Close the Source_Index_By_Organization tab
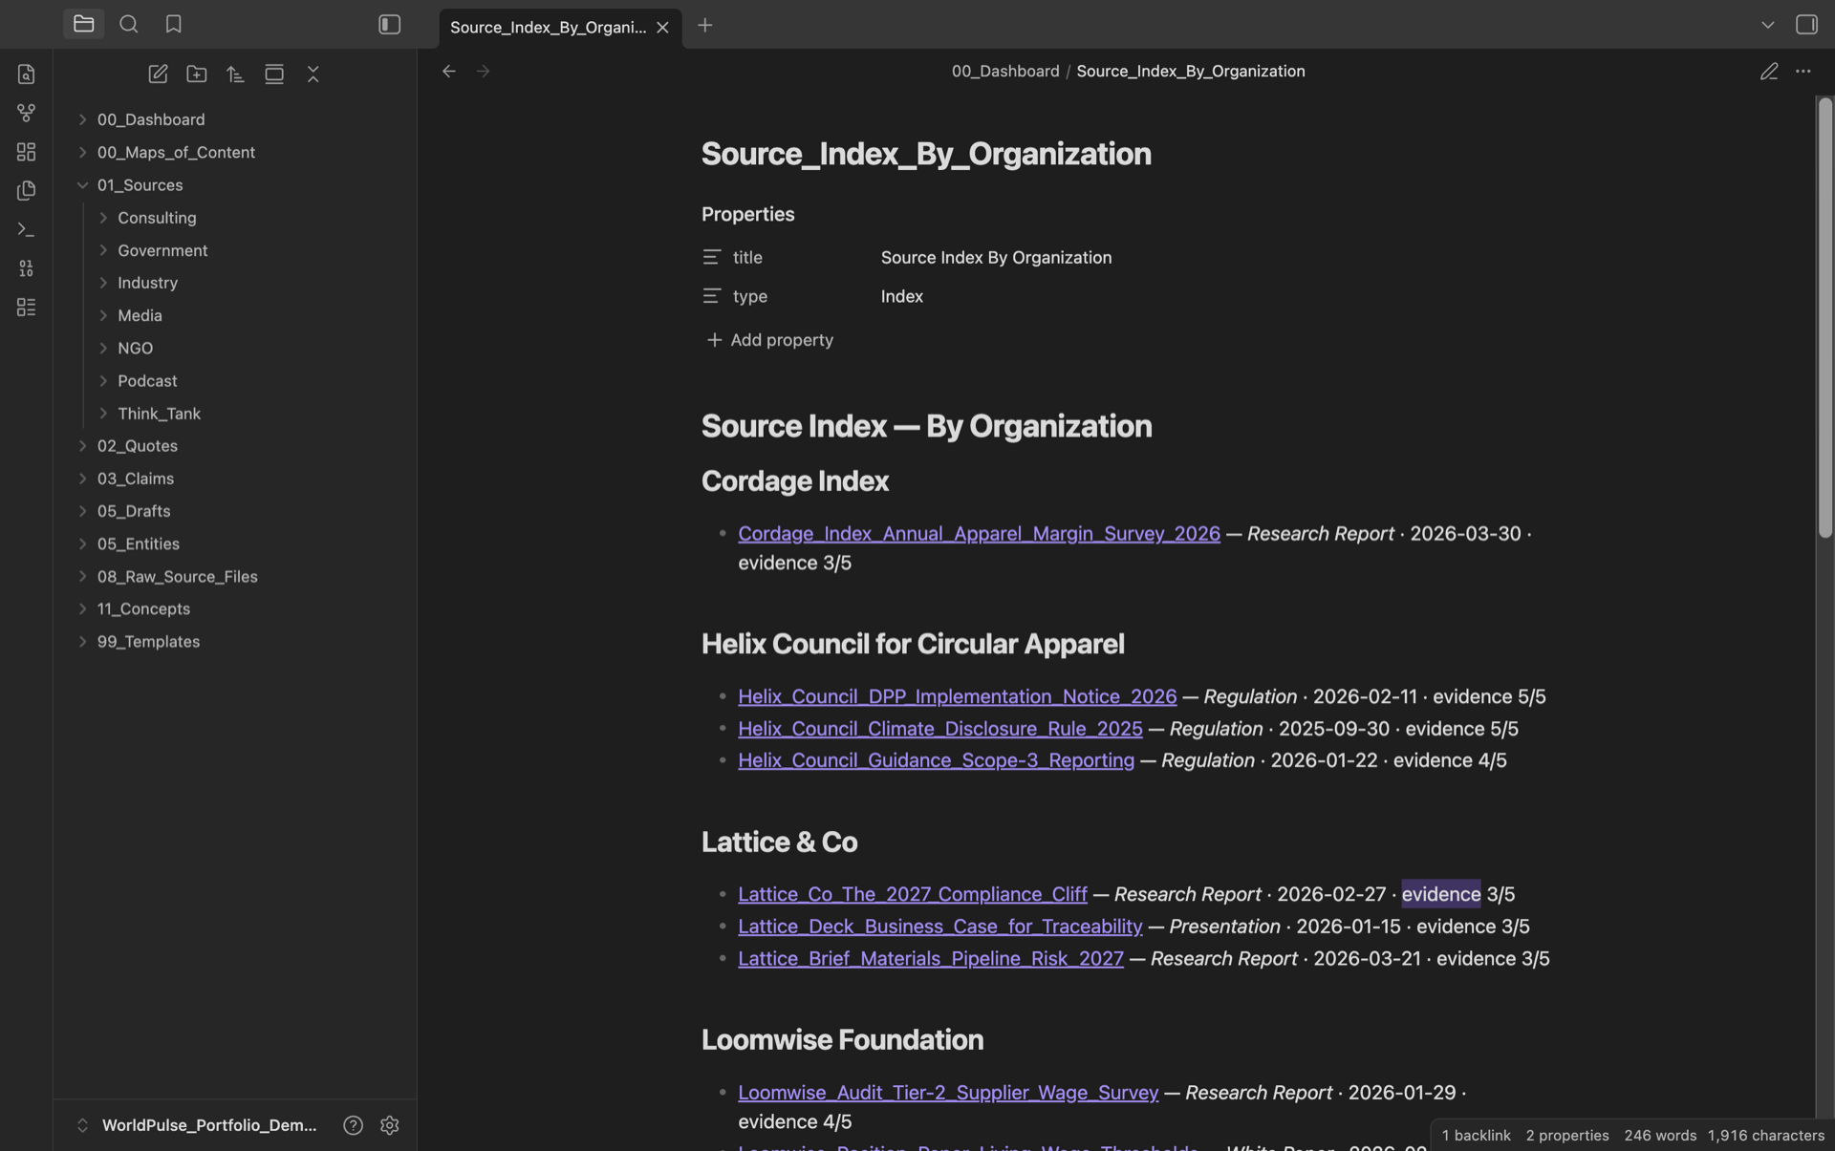 [662, 28]
